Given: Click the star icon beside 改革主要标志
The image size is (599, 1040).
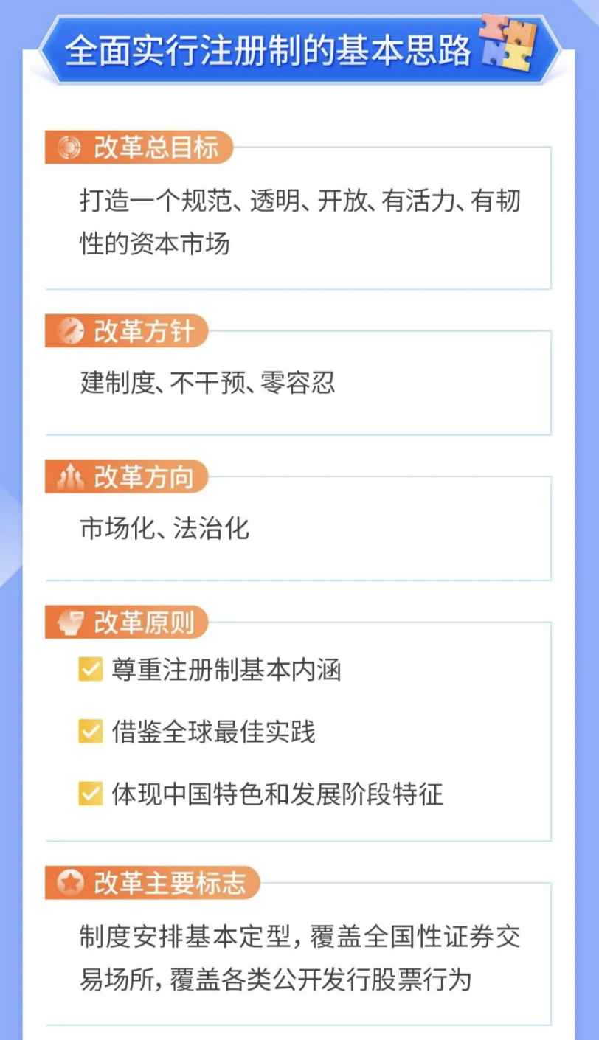Looking at the screenshot, I should tap(71, 883).
